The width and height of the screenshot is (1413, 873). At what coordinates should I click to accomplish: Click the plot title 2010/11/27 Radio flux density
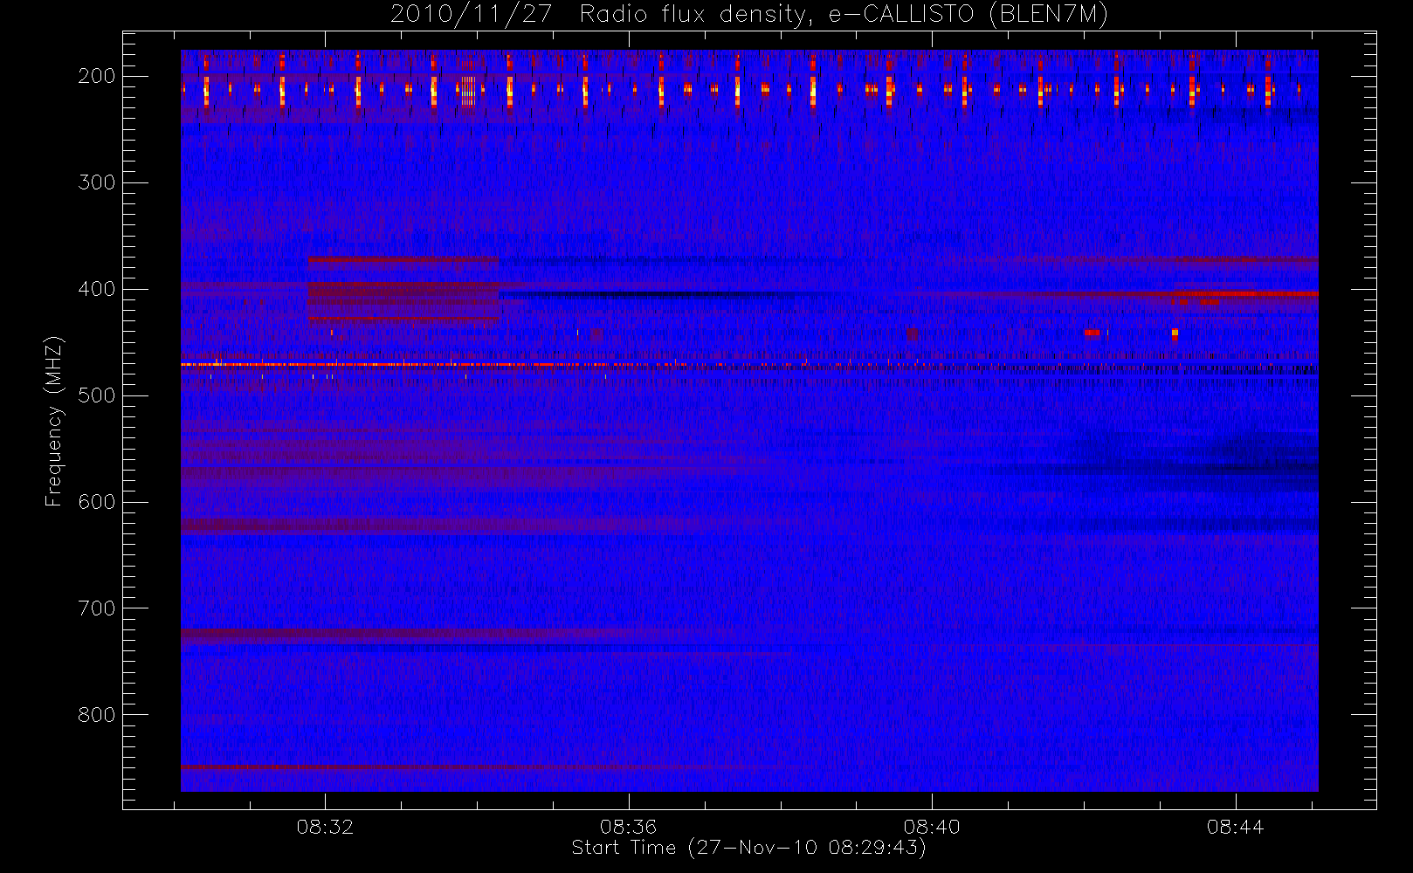[x=749, y=15]
